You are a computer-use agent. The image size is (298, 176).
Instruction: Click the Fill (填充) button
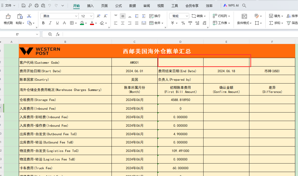pos(276,16)
